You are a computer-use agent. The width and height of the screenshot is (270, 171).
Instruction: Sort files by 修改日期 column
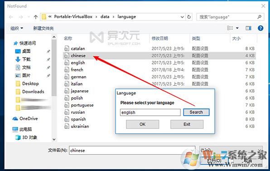159,39
